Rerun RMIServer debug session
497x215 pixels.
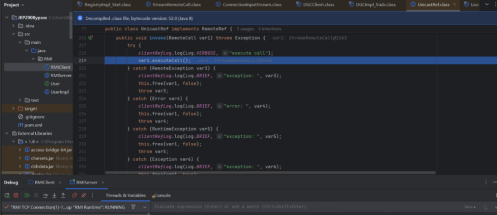coord(7,196)
